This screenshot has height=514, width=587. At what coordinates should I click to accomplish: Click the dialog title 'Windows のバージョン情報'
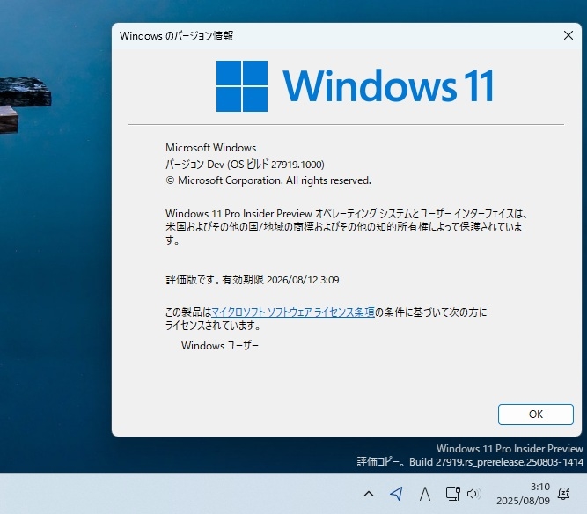[176, 35]
